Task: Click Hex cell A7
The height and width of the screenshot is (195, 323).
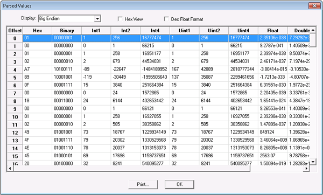Action: point(37,69)
